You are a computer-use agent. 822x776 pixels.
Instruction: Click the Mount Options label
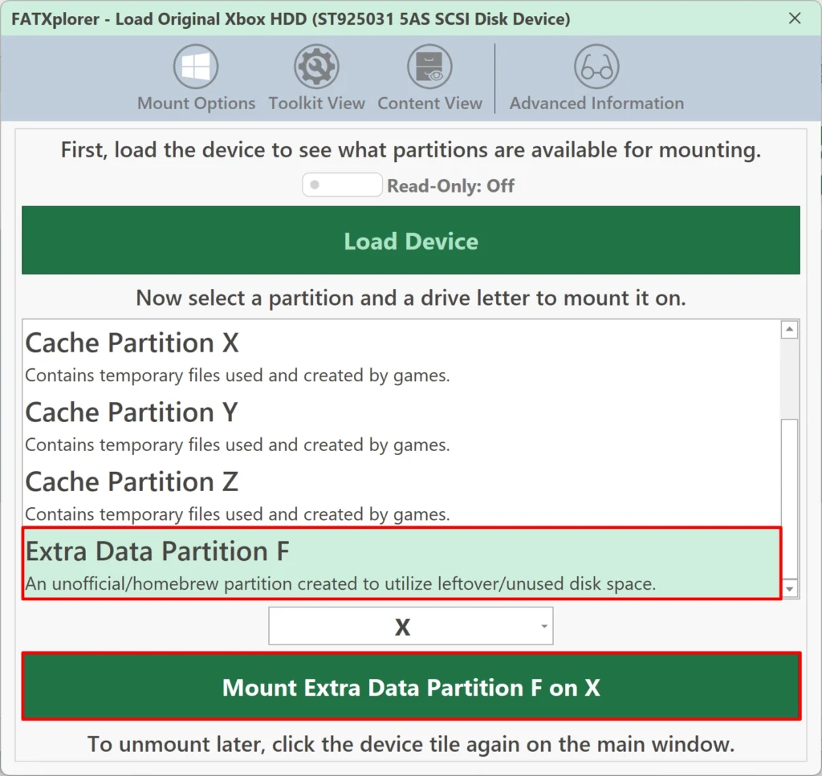tap(196, 104)
